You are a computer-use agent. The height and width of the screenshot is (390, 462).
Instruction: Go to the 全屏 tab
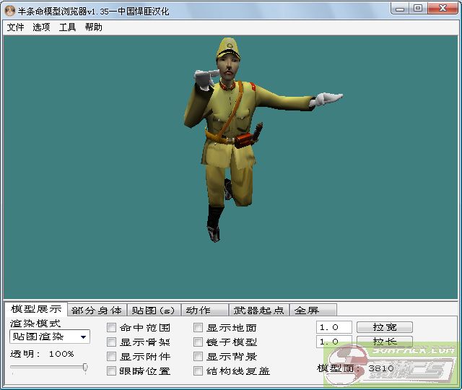[x=306, y=311]
